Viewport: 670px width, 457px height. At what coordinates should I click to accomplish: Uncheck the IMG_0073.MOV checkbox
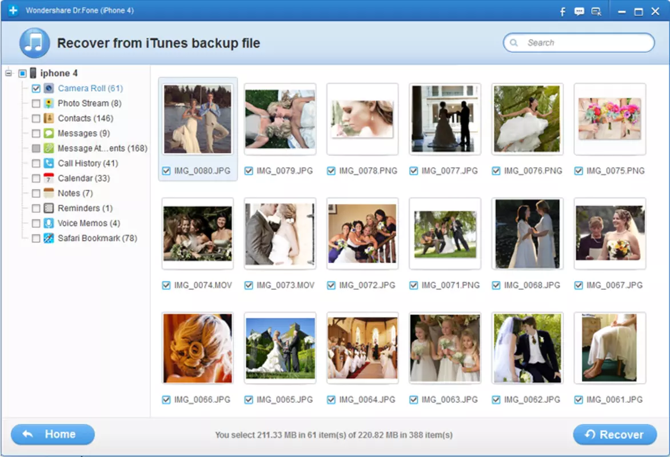coord(249,285)
